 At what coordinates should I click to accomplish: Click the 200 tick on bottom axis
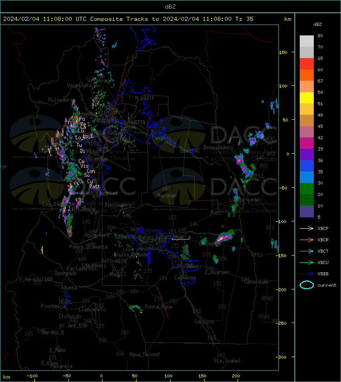[x=236, y=376]
